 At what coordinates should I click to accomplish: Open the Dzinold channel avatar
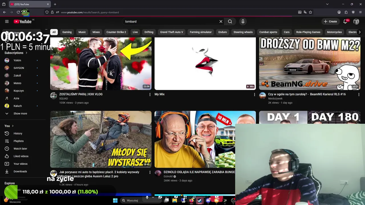(158, 173)
